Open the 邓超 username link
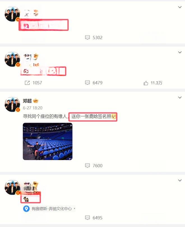The image size is (185, 227). coord(27,101)
